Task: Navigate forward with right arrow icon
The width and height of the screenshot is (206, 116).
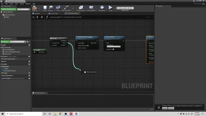Action: [42, 17]
